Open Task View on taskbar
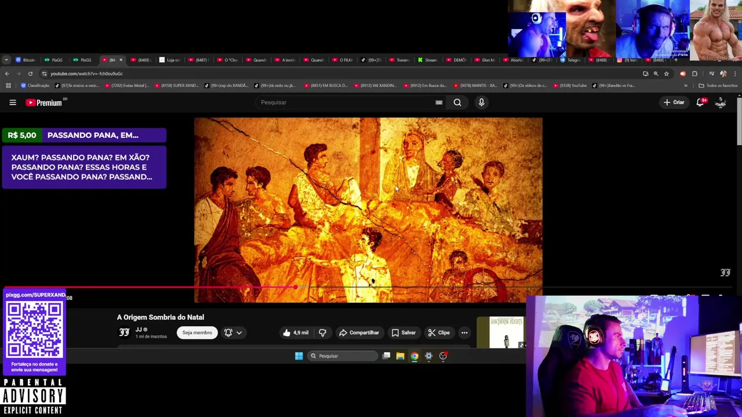The height and width of the screenshot is (417, 742). [386, 356]
